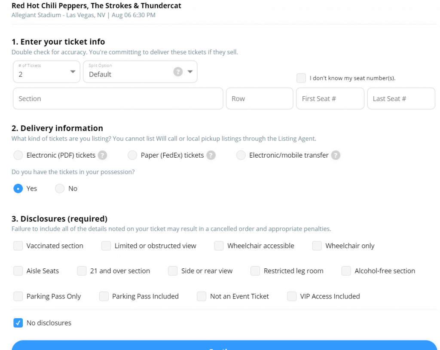Check Wheelchair only disclosure
The image size is (440, 350).
pyautogui.click(x=317, y=246)
